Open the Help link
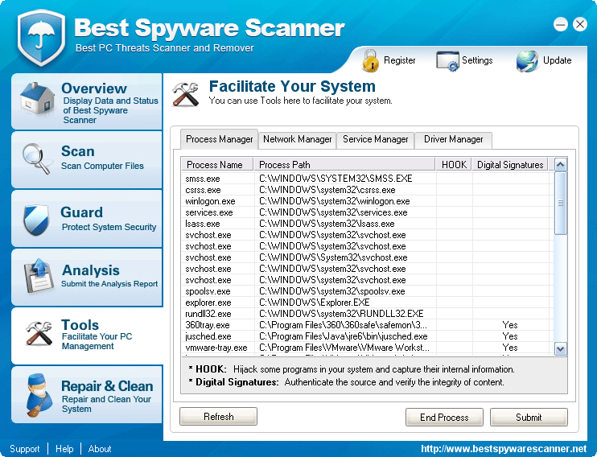The height and width of the screenshot is (457, 597). [64, 449]
